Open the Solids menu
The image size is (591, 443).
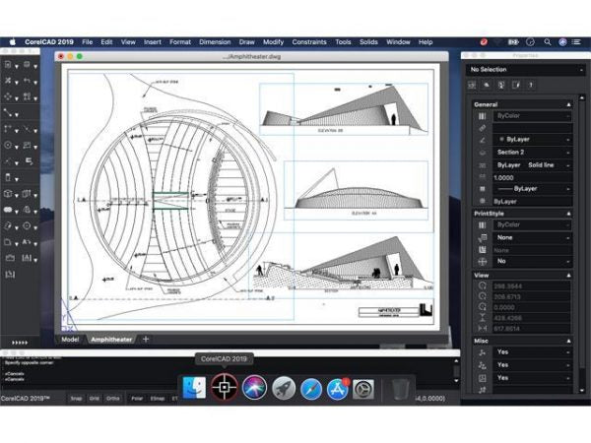tap(368, 42)
